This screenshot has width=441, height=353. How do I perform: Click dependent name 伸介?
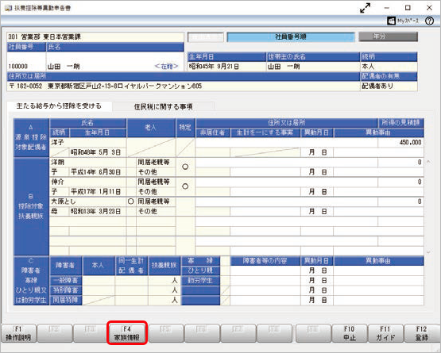point(87,182)
